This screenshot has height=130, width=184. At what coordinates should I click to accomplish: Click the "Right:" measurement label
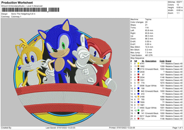pyautogui.click(x=133, y=33)
